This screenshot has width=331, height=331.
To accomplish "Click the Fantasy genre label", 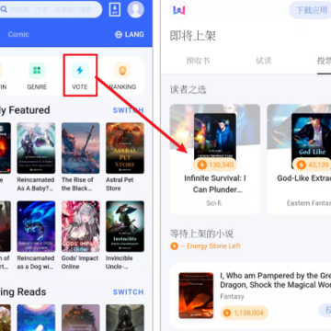I will pyautogui.click(x=232, y=296).
